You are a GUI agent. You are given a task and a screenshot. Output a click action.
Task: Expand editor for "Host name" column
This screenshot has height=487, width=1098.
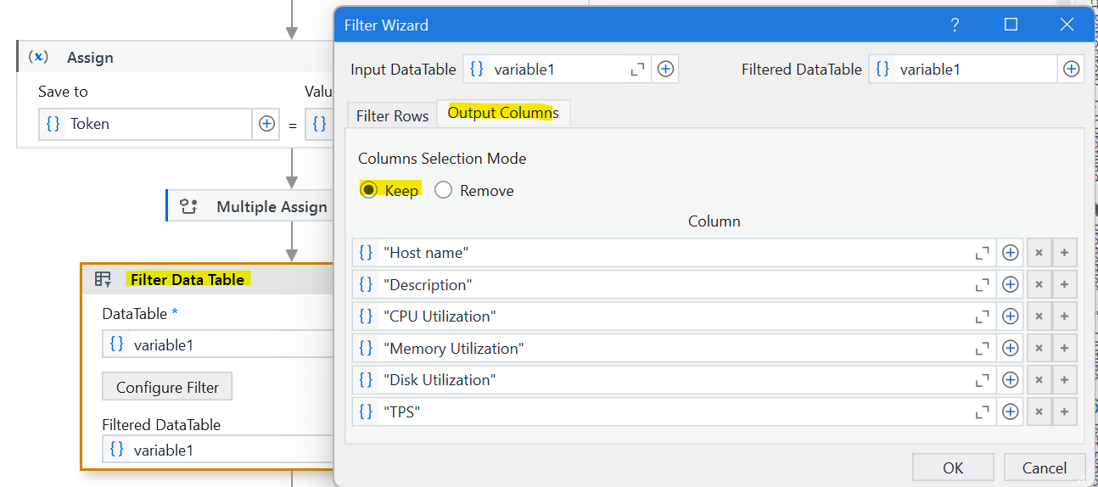[x=982, y=253]
